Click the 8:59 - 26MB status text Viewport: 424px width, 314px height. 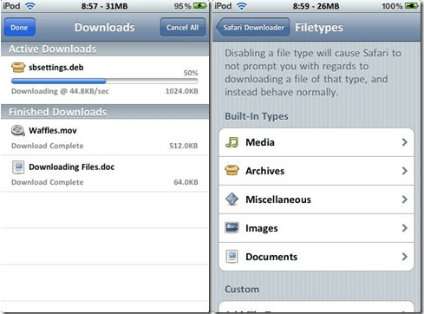point(316,6)
